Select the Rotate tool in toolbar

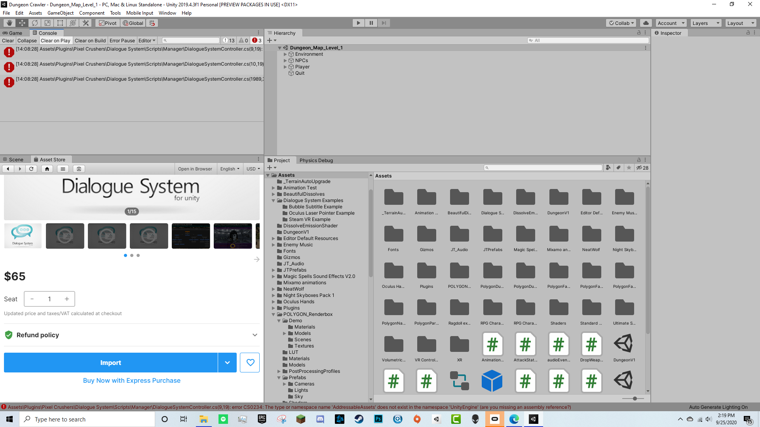pos(35,23)
